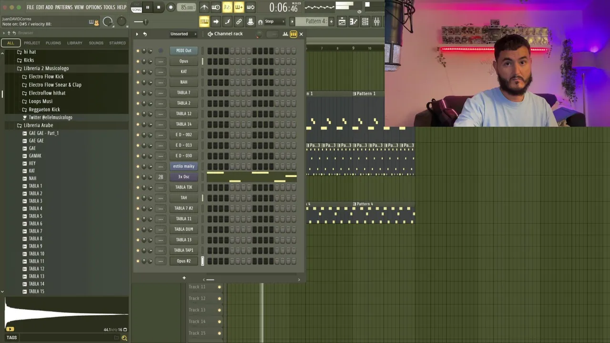Image resolution: width=610 pixels, height=343 pixels.
Task: Click the step editing brush icon
Action: (x=227, y=21)
